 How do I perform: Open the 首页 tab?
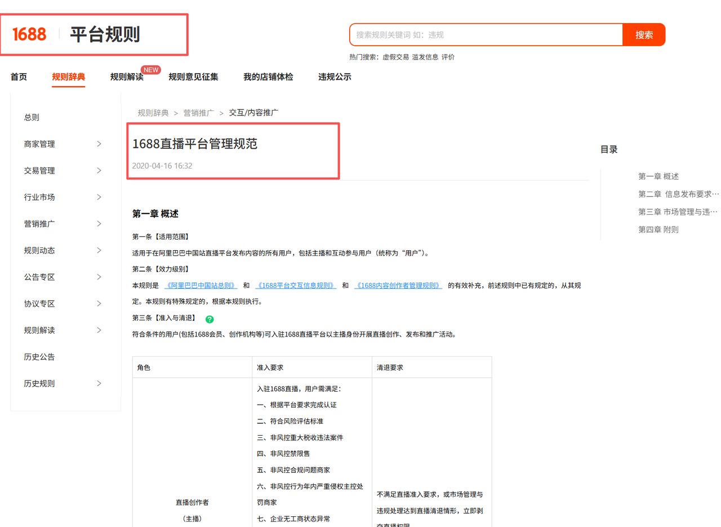click(19, 77)
